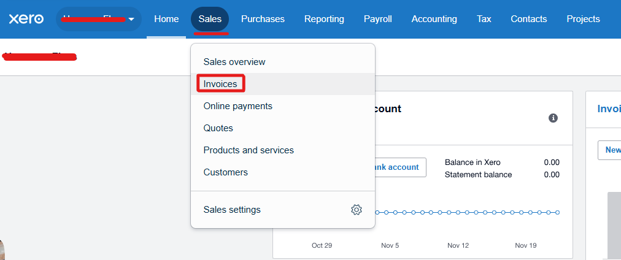The width and height of the screenshot is (621, 260).
Task: Click the Nov 19 chart label
Action: [x=526, y=245]
